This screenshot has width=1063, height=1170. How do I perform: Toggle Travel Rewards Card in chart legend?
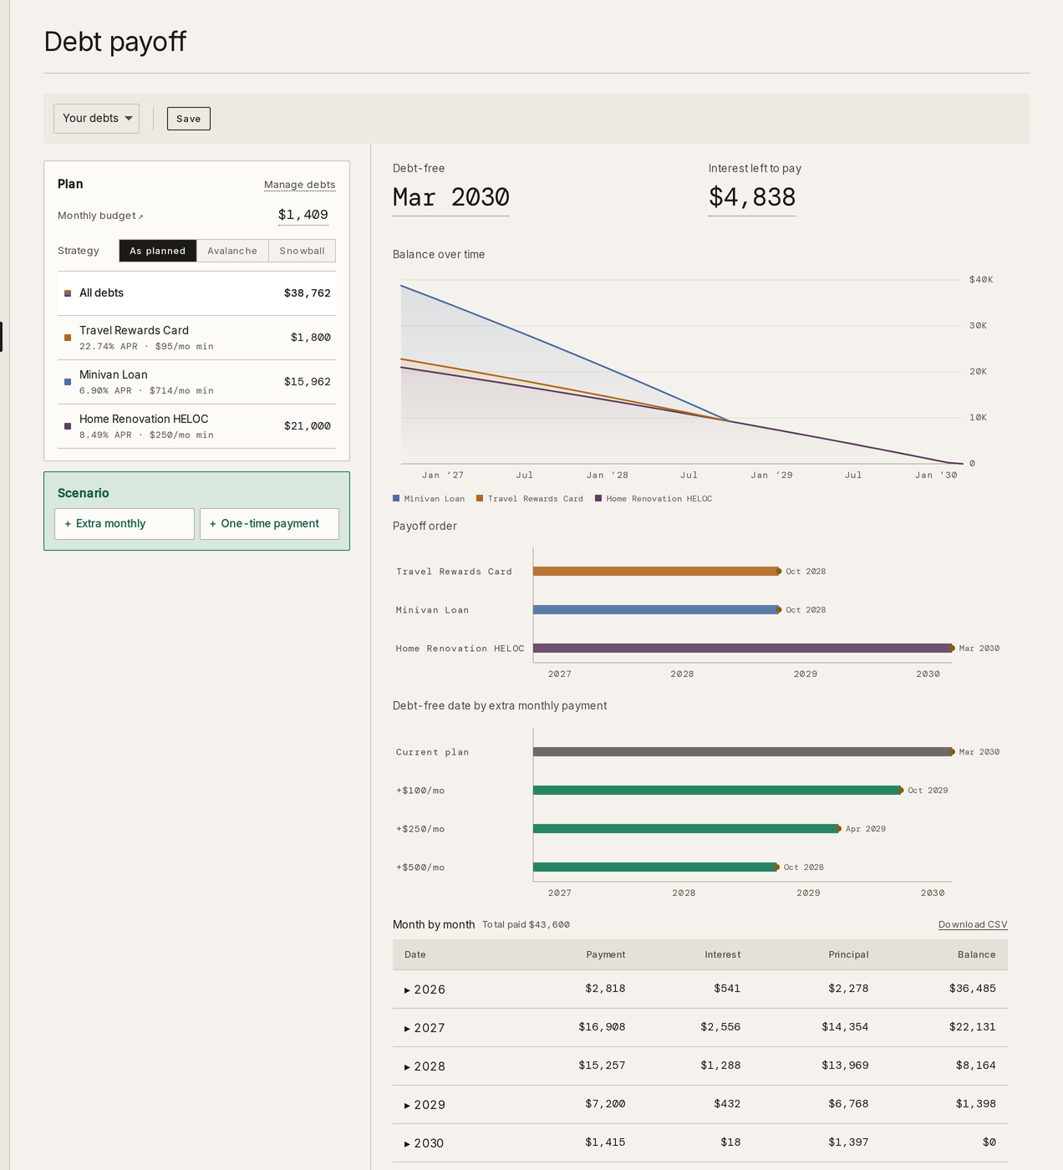[x=530, y=499]
